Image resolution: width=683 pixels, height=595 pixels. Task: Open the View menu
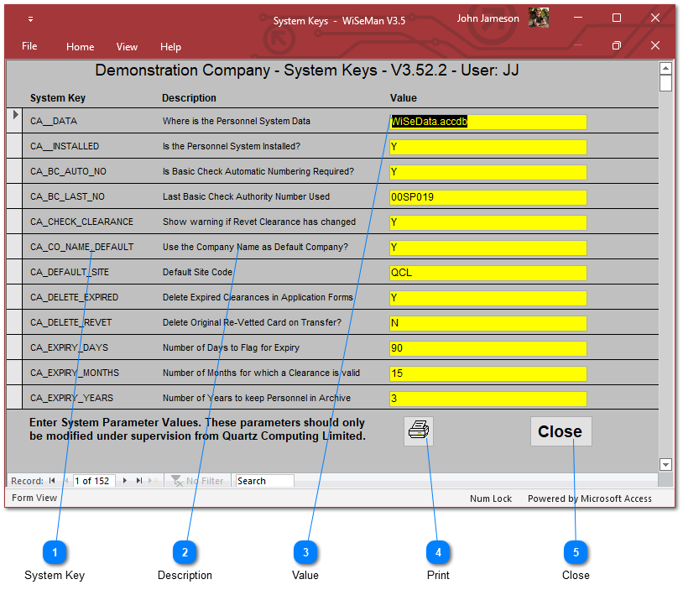pos(127,47)
